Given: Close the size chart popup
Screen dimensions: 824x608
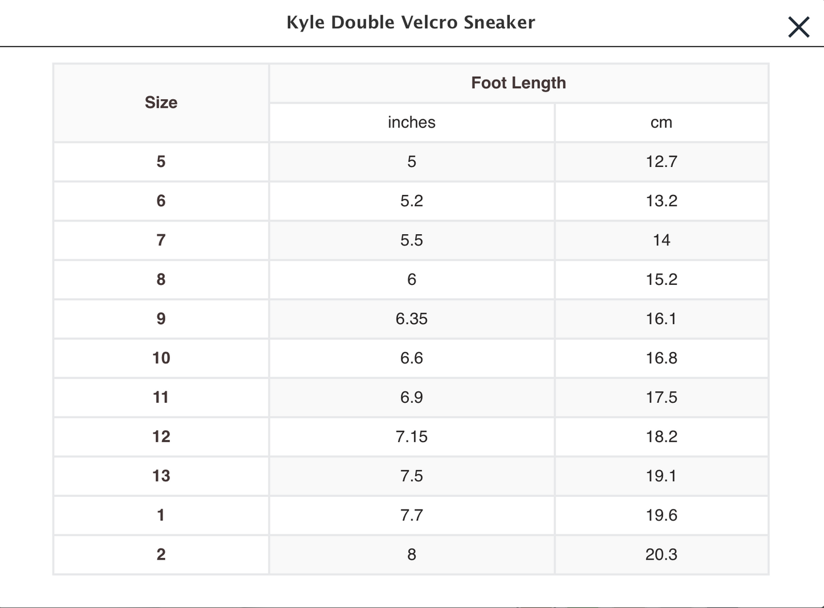Looking at the screenshot, I should coord(798,27).
